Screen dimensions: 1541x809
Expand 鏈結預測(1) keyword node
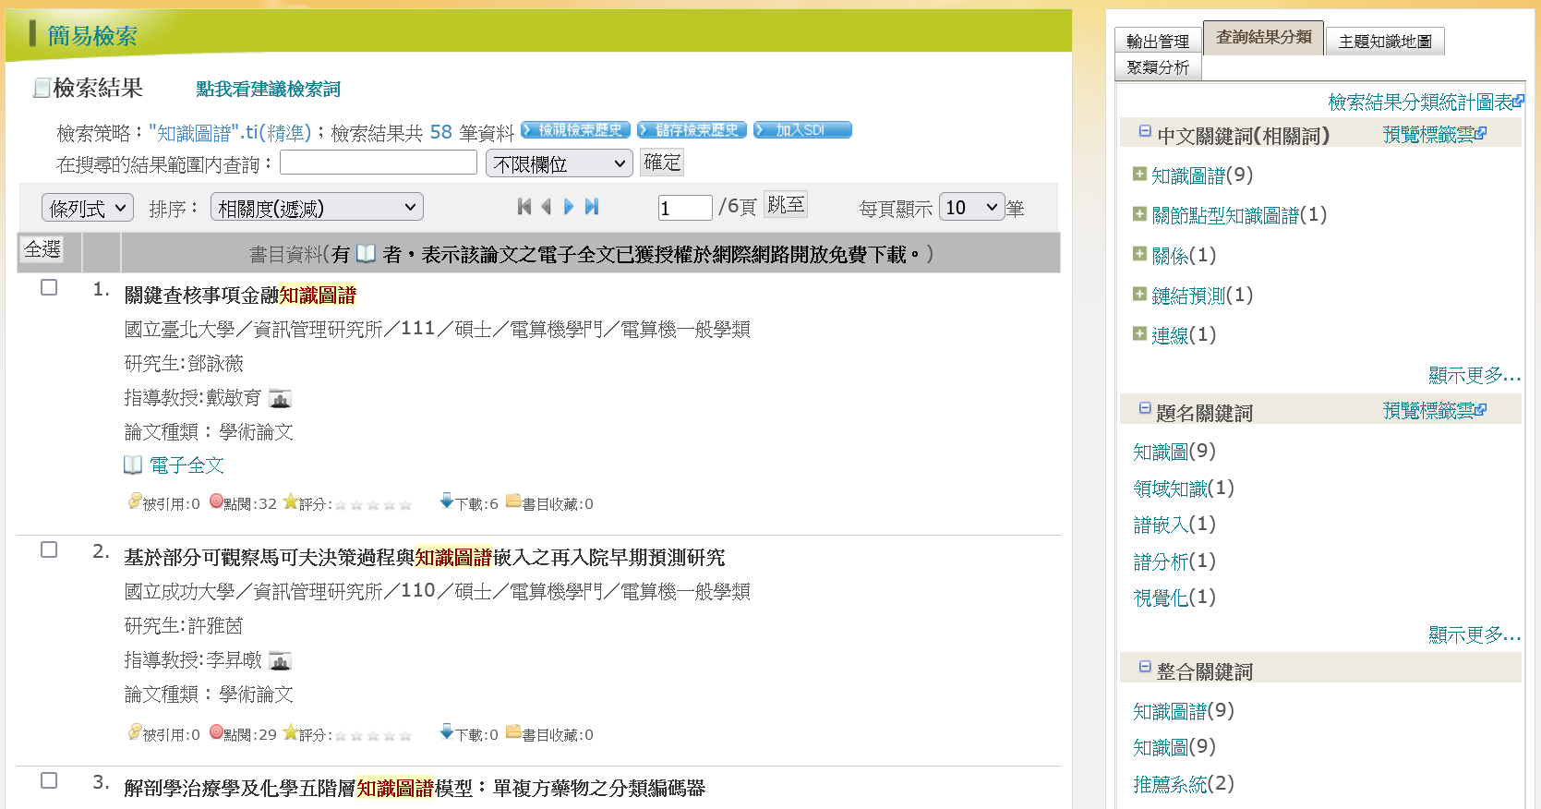point(1139,295)
